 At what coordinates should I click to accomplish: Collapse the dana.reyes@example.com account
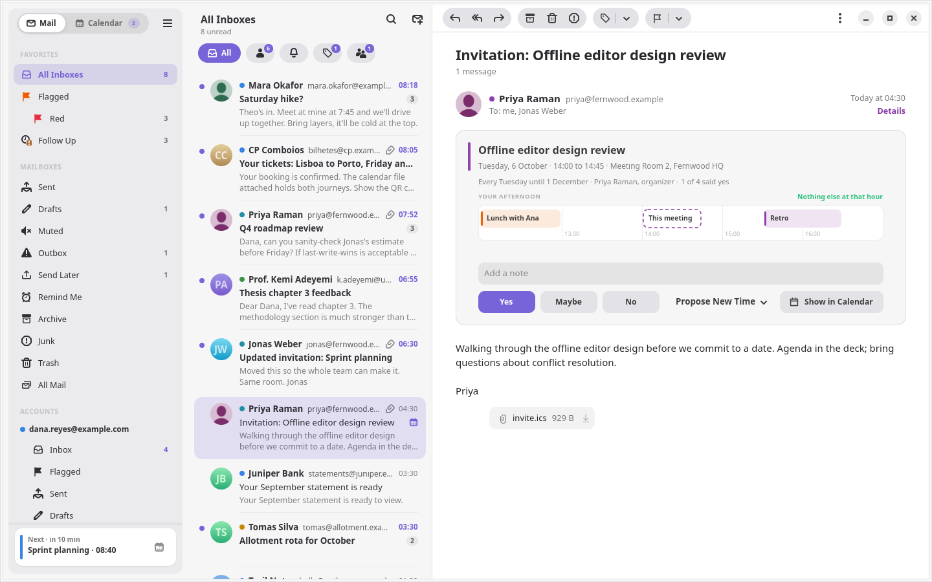79,429
